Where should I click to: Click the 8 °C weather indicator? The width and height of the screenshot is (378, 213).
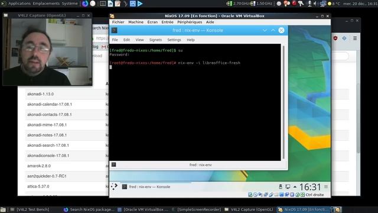pyautogui.click(x=334, y=4)
